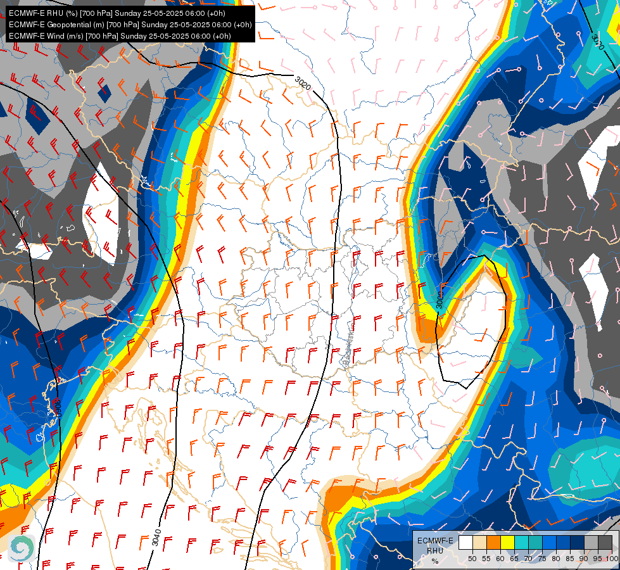Click the '3060' contour label at left edge
The image size is (620, 570).
click(x=58, y=408)
